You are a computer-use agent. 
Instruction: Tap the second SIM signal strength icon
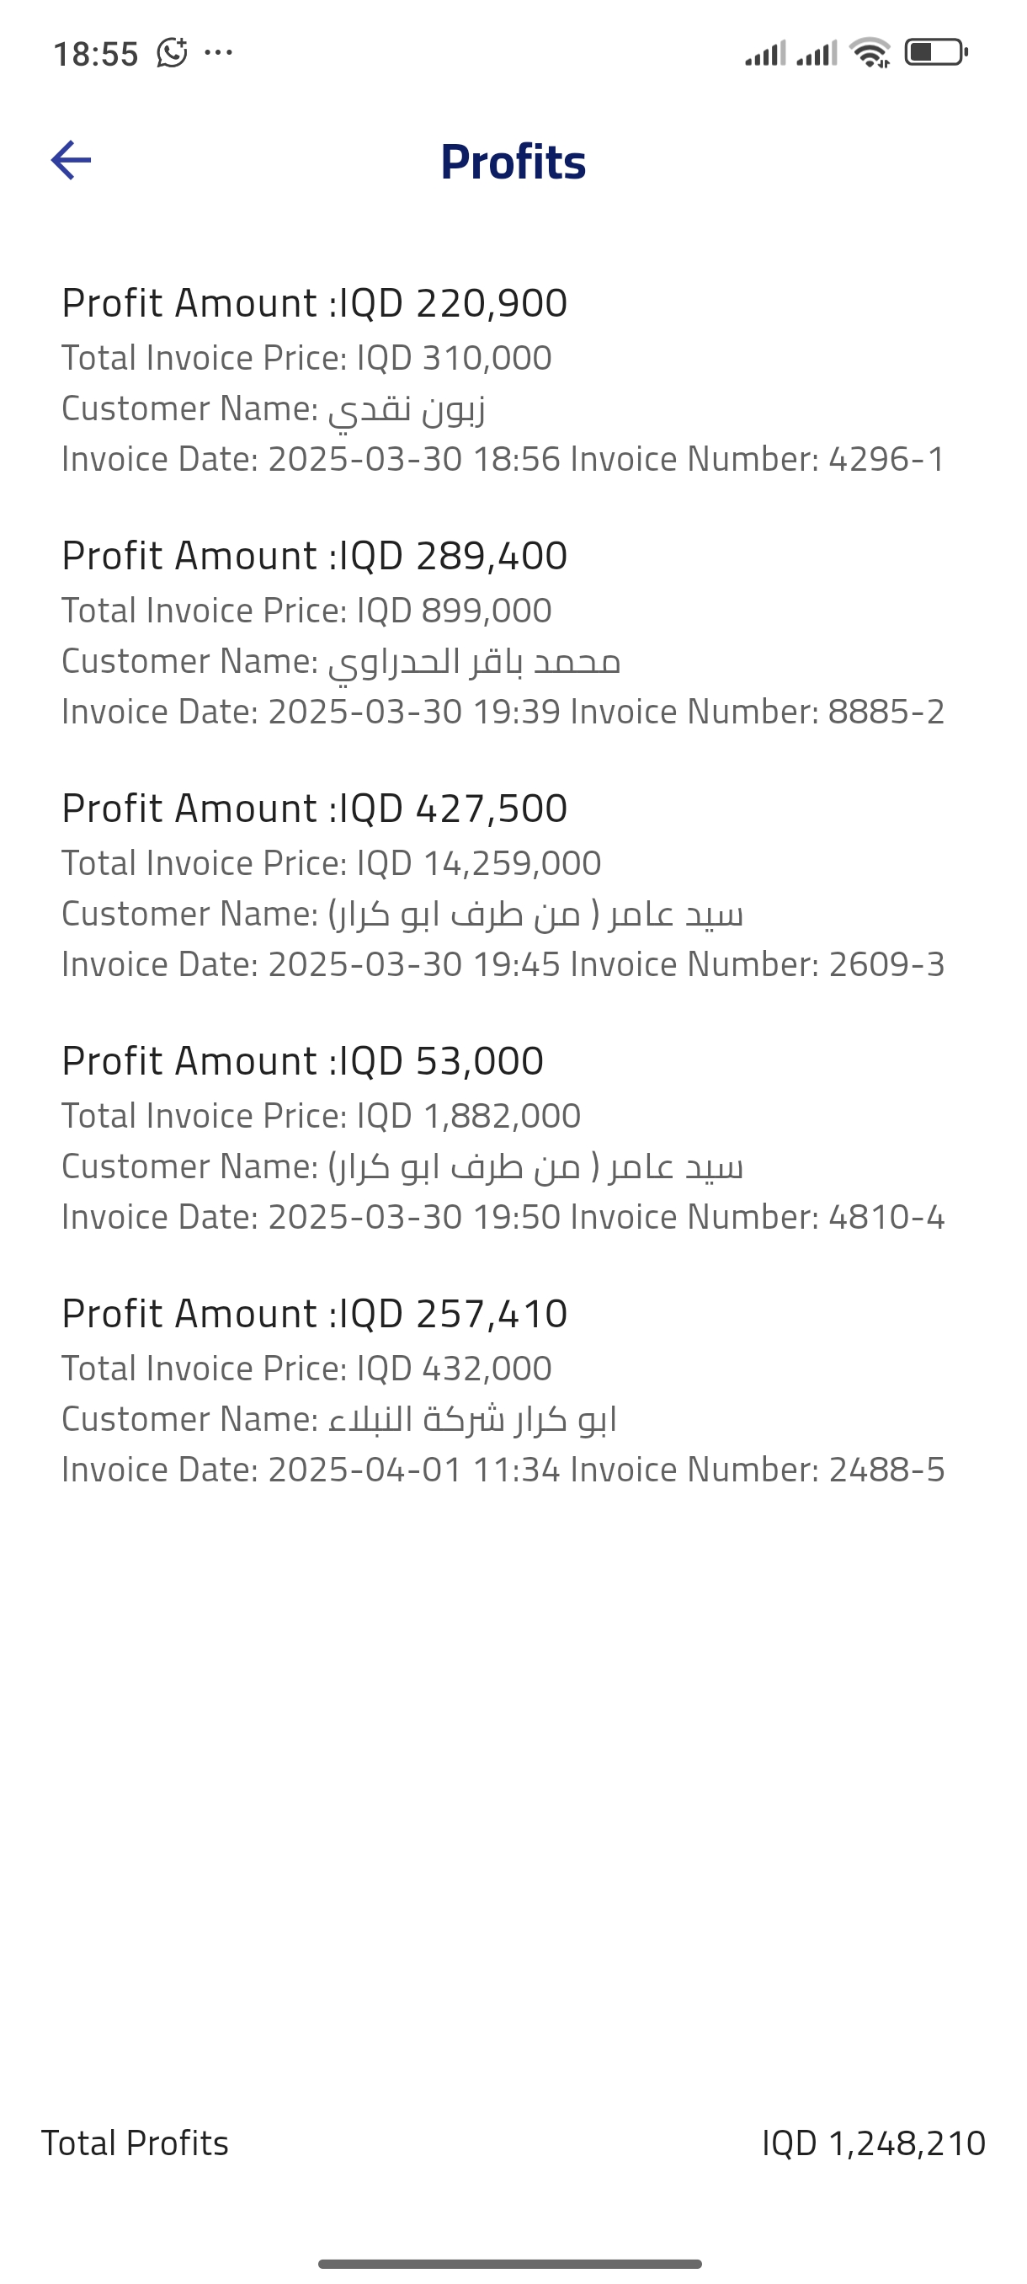[x=816, y=53]
